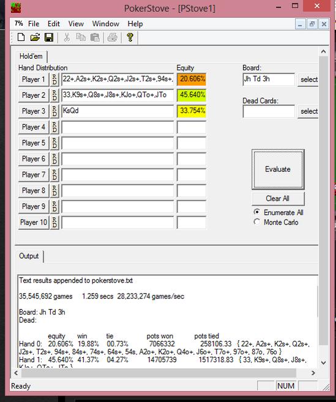Open the File menu
The height and width of the screenshot is (402, 336).
(x=34, y=24)
